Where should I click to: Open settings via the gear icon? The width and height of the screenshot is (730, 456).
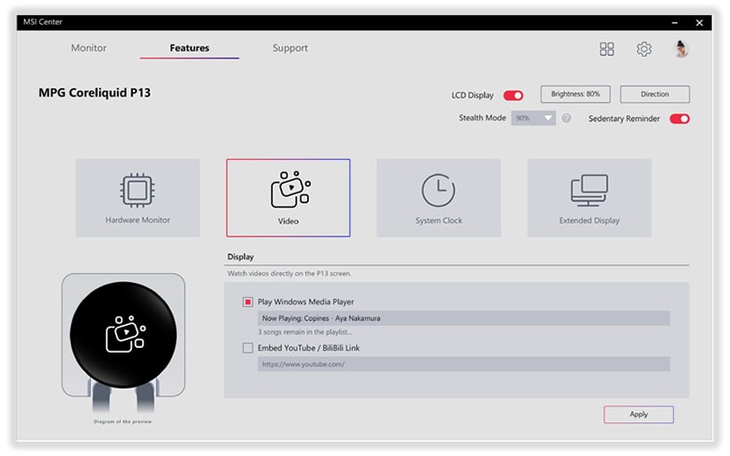coord(643,49)
